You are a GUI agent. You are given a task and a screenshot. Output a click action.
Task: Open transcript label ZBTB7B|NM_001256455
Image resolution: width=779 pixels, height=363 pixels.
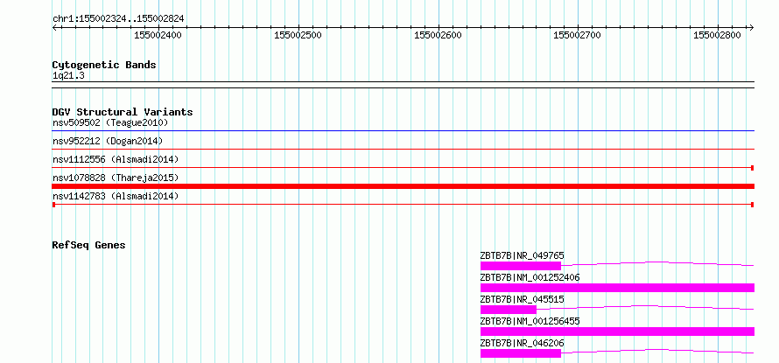click(x=530, y=321)
